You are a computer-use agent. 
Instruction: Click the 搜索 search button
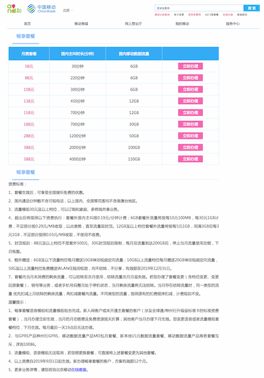251,8
